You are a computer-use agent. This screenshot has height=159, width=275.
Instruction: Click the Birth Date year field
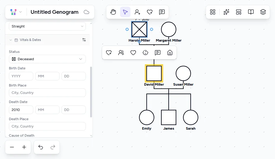(x=21, y=76)
